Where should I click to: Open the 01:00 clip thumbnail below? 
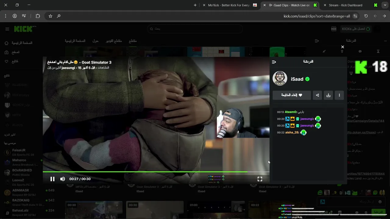tap(216, 210)
